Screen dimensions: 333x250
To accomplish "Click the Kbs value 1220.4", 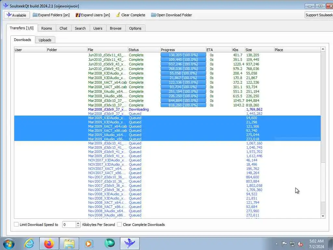I will (238, 64).
